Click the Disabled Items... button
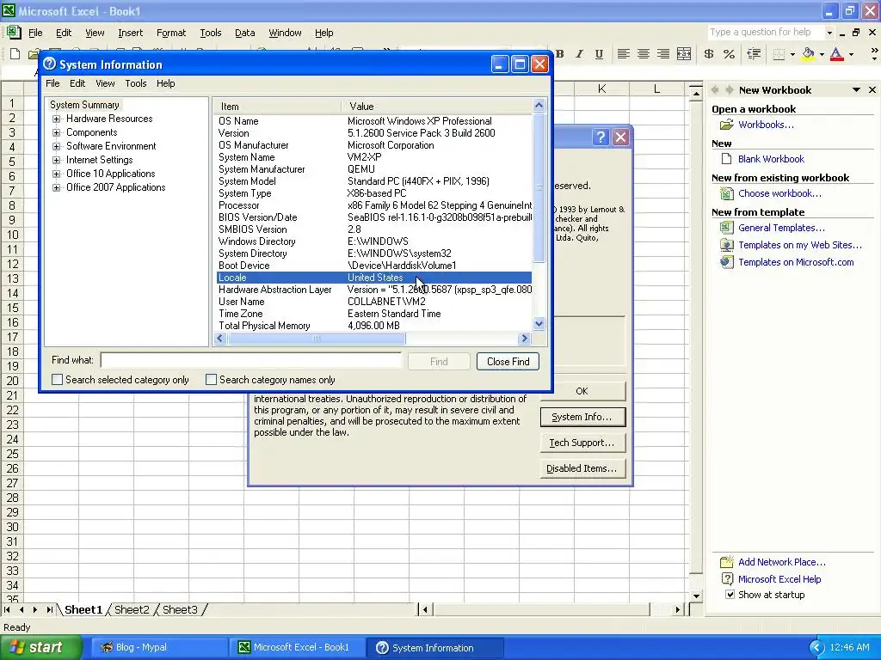The image size is (881, 660). click(582, 468)
